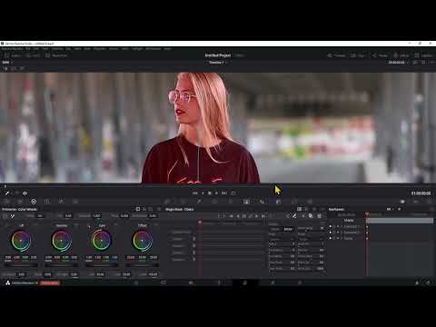The image size is (436, 327).
Task: Toggle the Gallery panel
Action: point(12,55)
